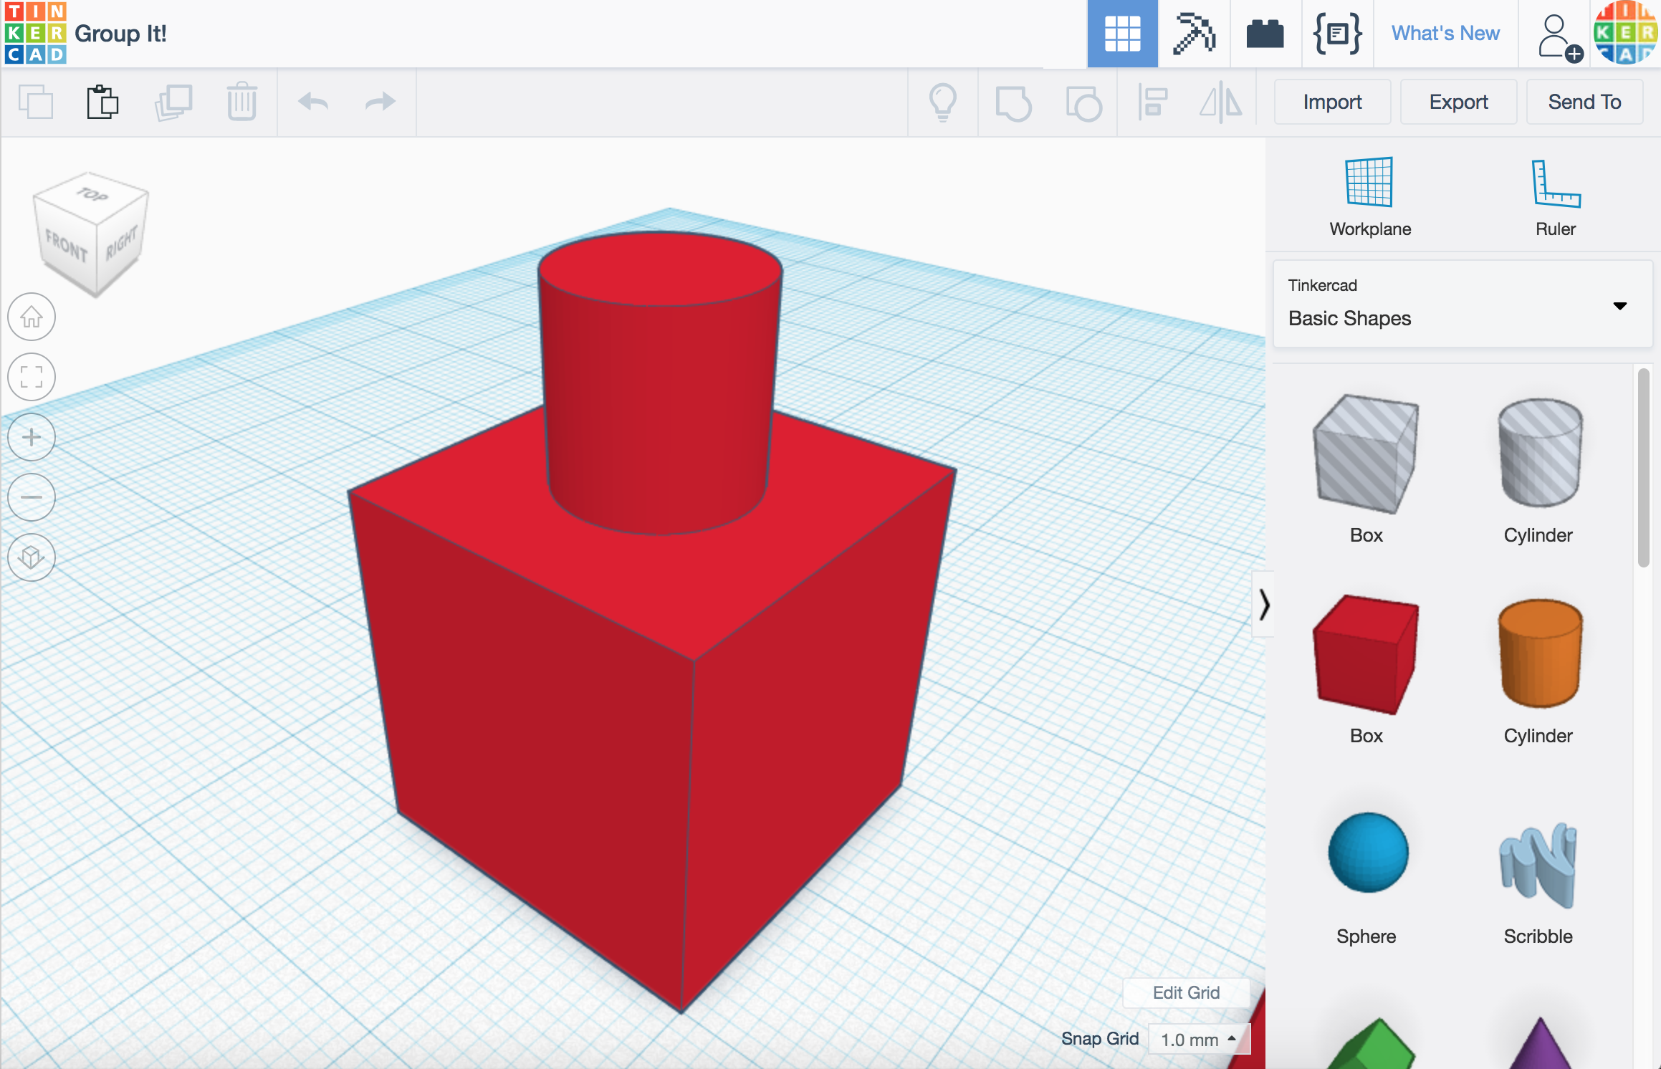Expand the Basic Shapes library dropdown
The width and height of the screenshot is (1661, 1069).
tap(1462, 304)
